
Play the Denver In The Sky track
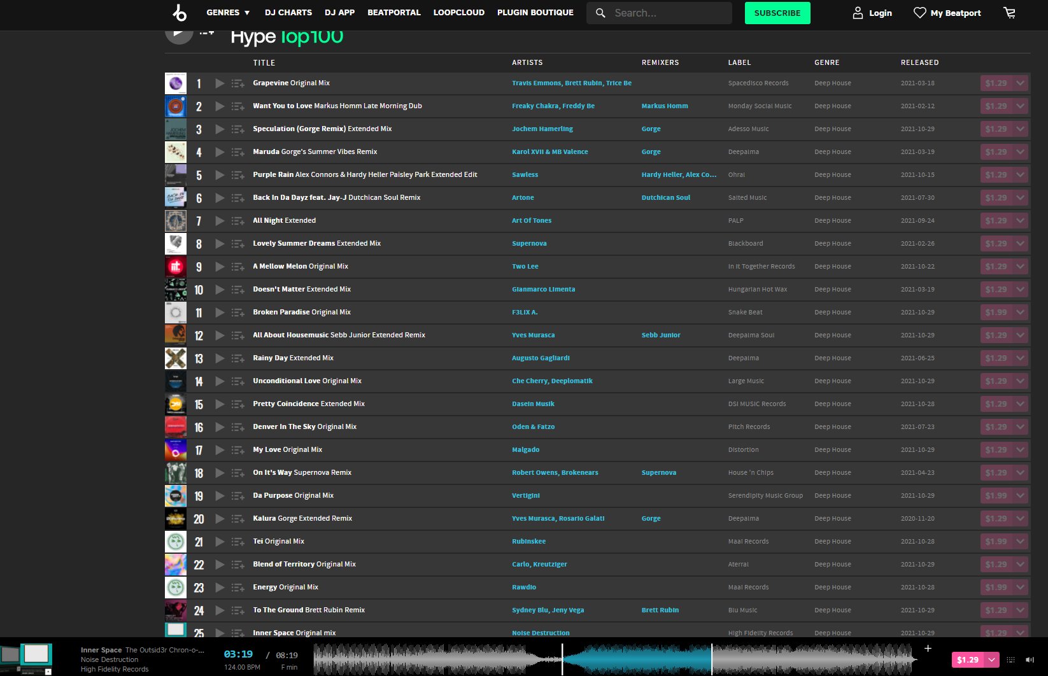coord(220,427)
